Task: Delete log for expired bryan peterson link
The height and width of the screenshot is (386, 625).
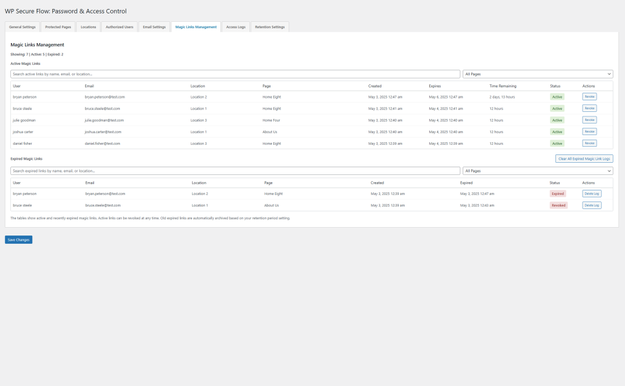Action: pyautogui.click(x=591, y=194)
